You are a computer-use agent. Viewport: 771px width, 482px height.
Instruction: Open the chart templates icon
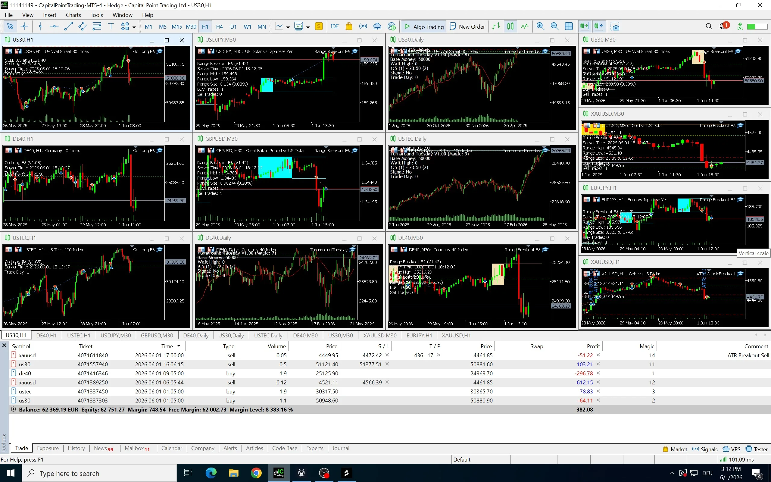pyautogui.click(x=299, y=27)
